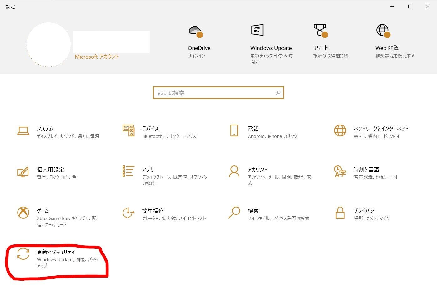Open the ネットワークとインターネット heading

tap(381, 129)
